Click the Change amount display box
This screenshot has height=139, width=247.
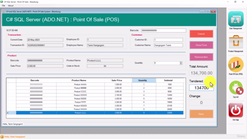click(x=201, y=103)
